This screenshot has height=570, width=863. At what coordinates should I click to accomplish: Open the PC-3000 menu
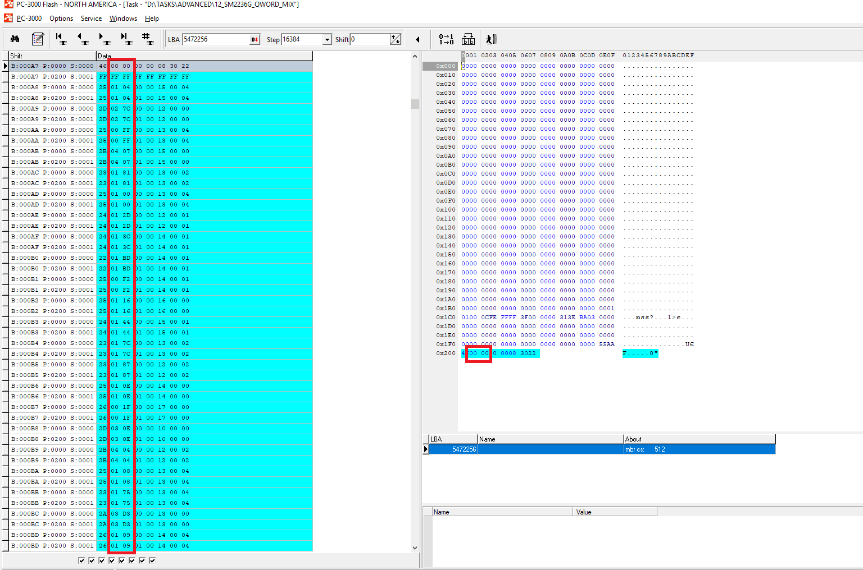tap(29, 19)
